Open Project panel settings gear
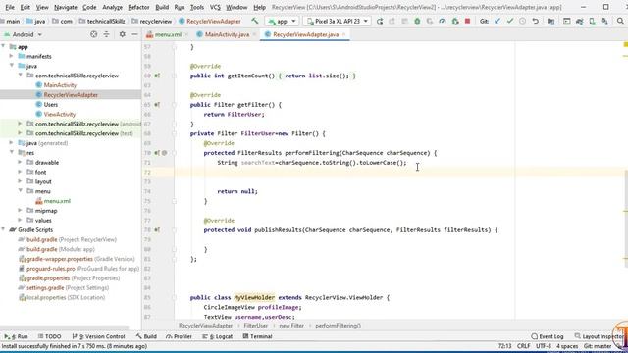Screen dimensions: 628x353 [x=122, y=34]
